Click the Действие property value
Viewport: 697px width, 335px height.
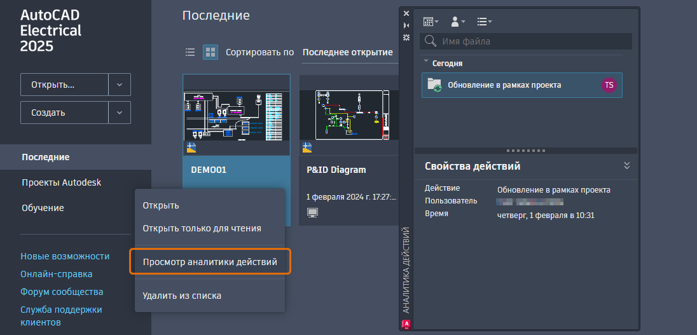coord(554,190)
